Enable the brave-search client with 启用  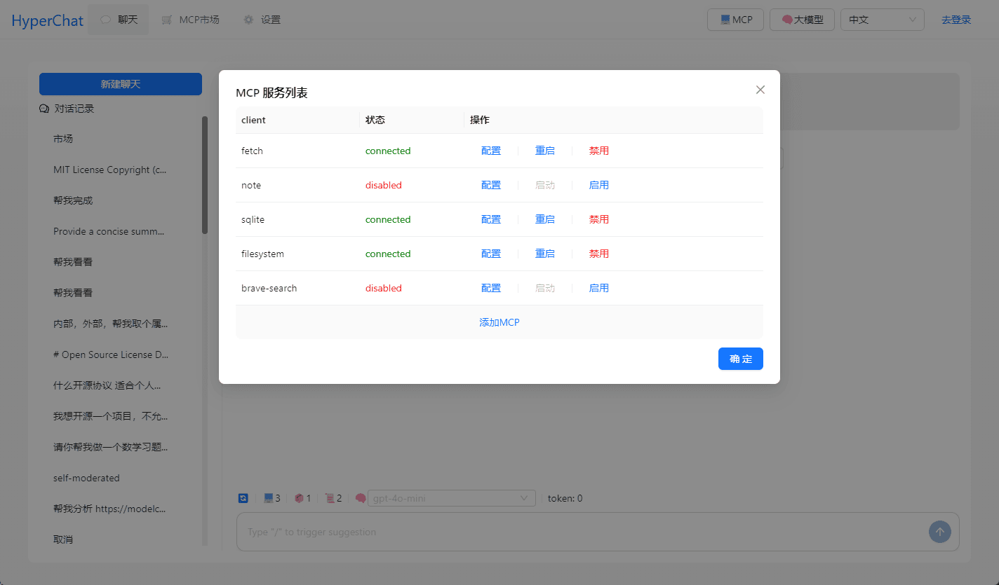click(599, 288)
